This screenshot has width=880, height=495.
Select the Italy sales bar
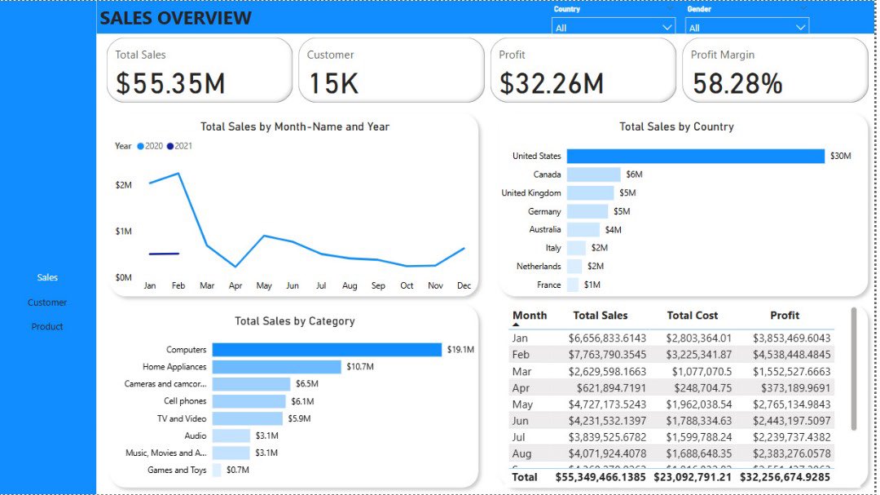pyautogui.click(x=576, y=248)
